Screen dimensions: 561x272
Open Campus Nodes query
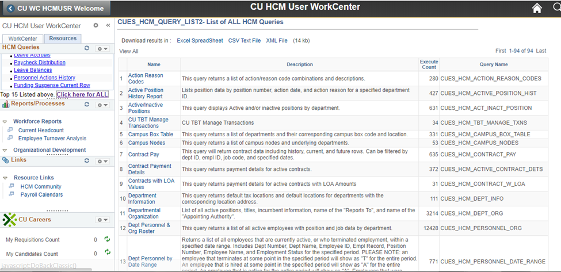point(147,143)
